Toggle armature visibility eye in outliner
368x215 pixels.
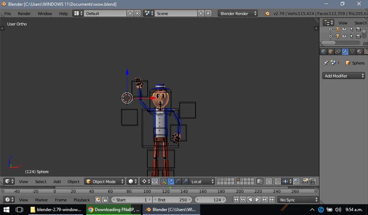pos(344,29)
